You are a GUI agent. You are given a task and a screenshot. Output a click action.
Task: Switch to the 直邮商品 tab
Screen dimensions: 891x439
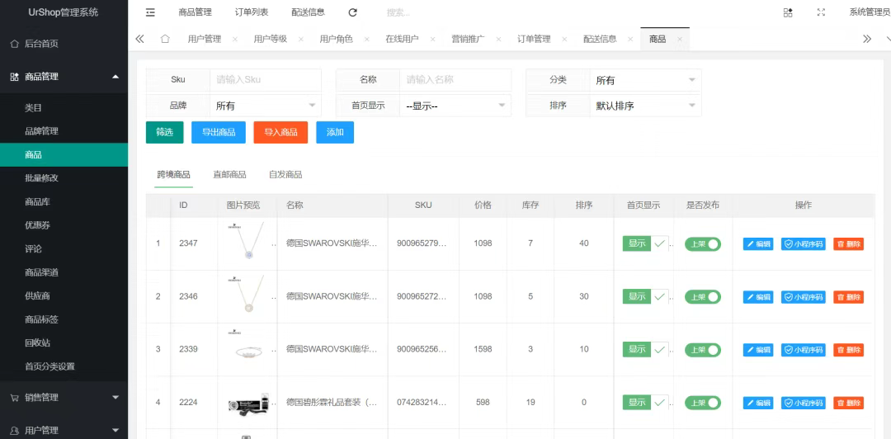click(229, 174)
